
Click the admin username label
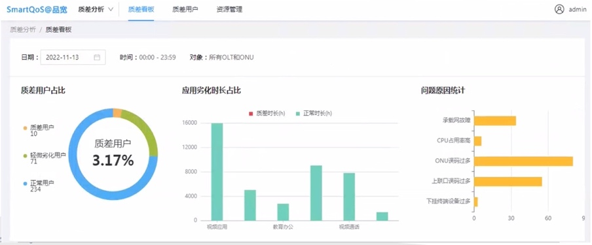(578, 10)
